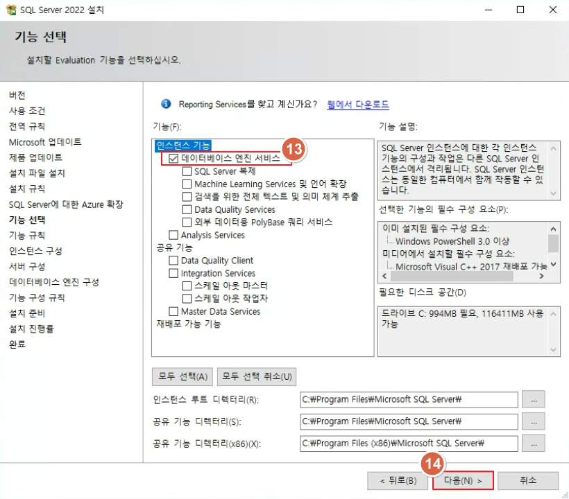This screenshot has width=569, height=499.
Task: Select the 인스턴스 기능 tree header
Action: [183, 146]
